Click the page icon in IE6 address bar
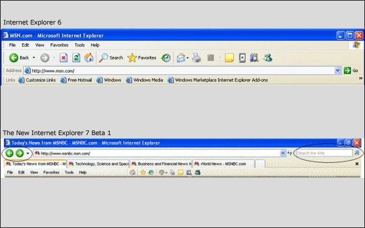Image resolution: width=365 pixels, height=228 pixels. (28, 71)
